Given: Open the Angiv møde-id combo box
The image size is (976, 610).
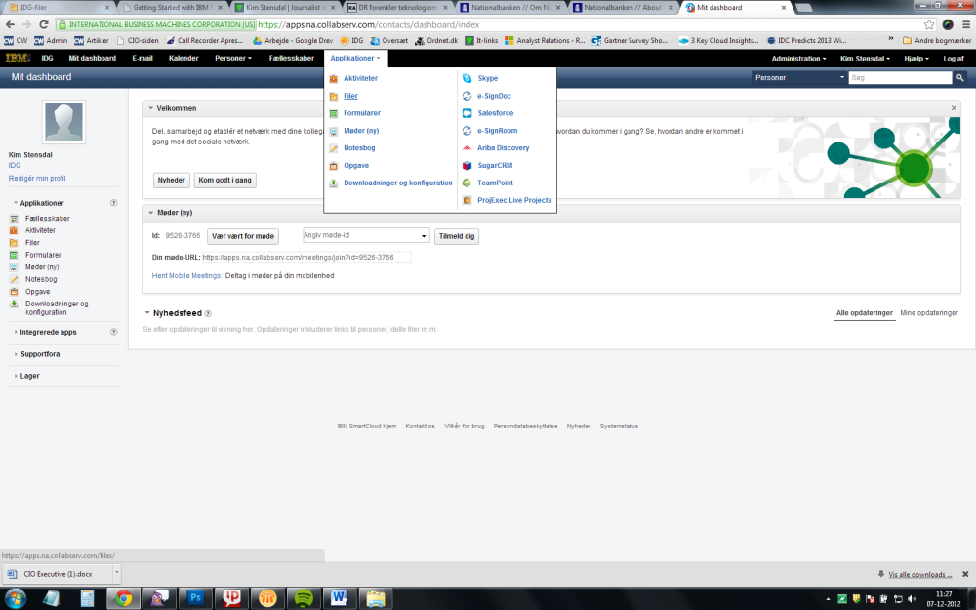Looking at the screenshot, I should tap(366, 236).
